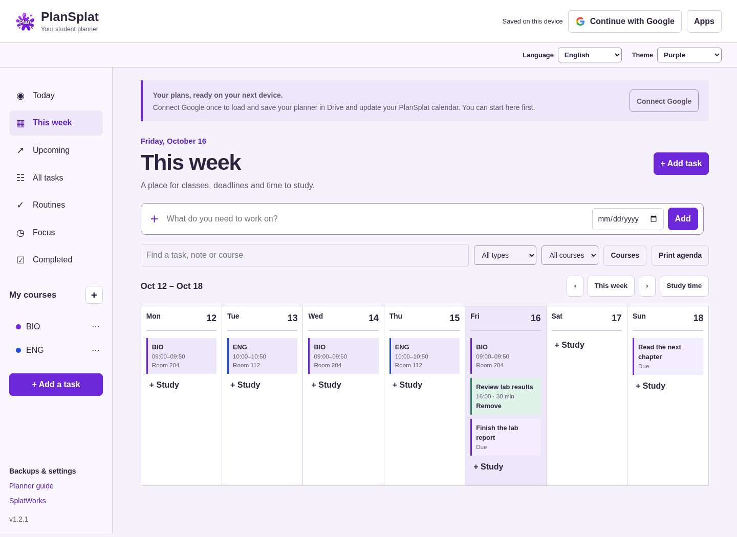
Task: Open the ENG course options menu
Action: coord(96,350)
